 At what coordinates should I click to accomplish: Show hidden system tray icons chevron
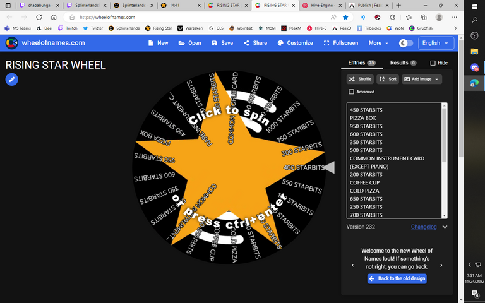470,264
